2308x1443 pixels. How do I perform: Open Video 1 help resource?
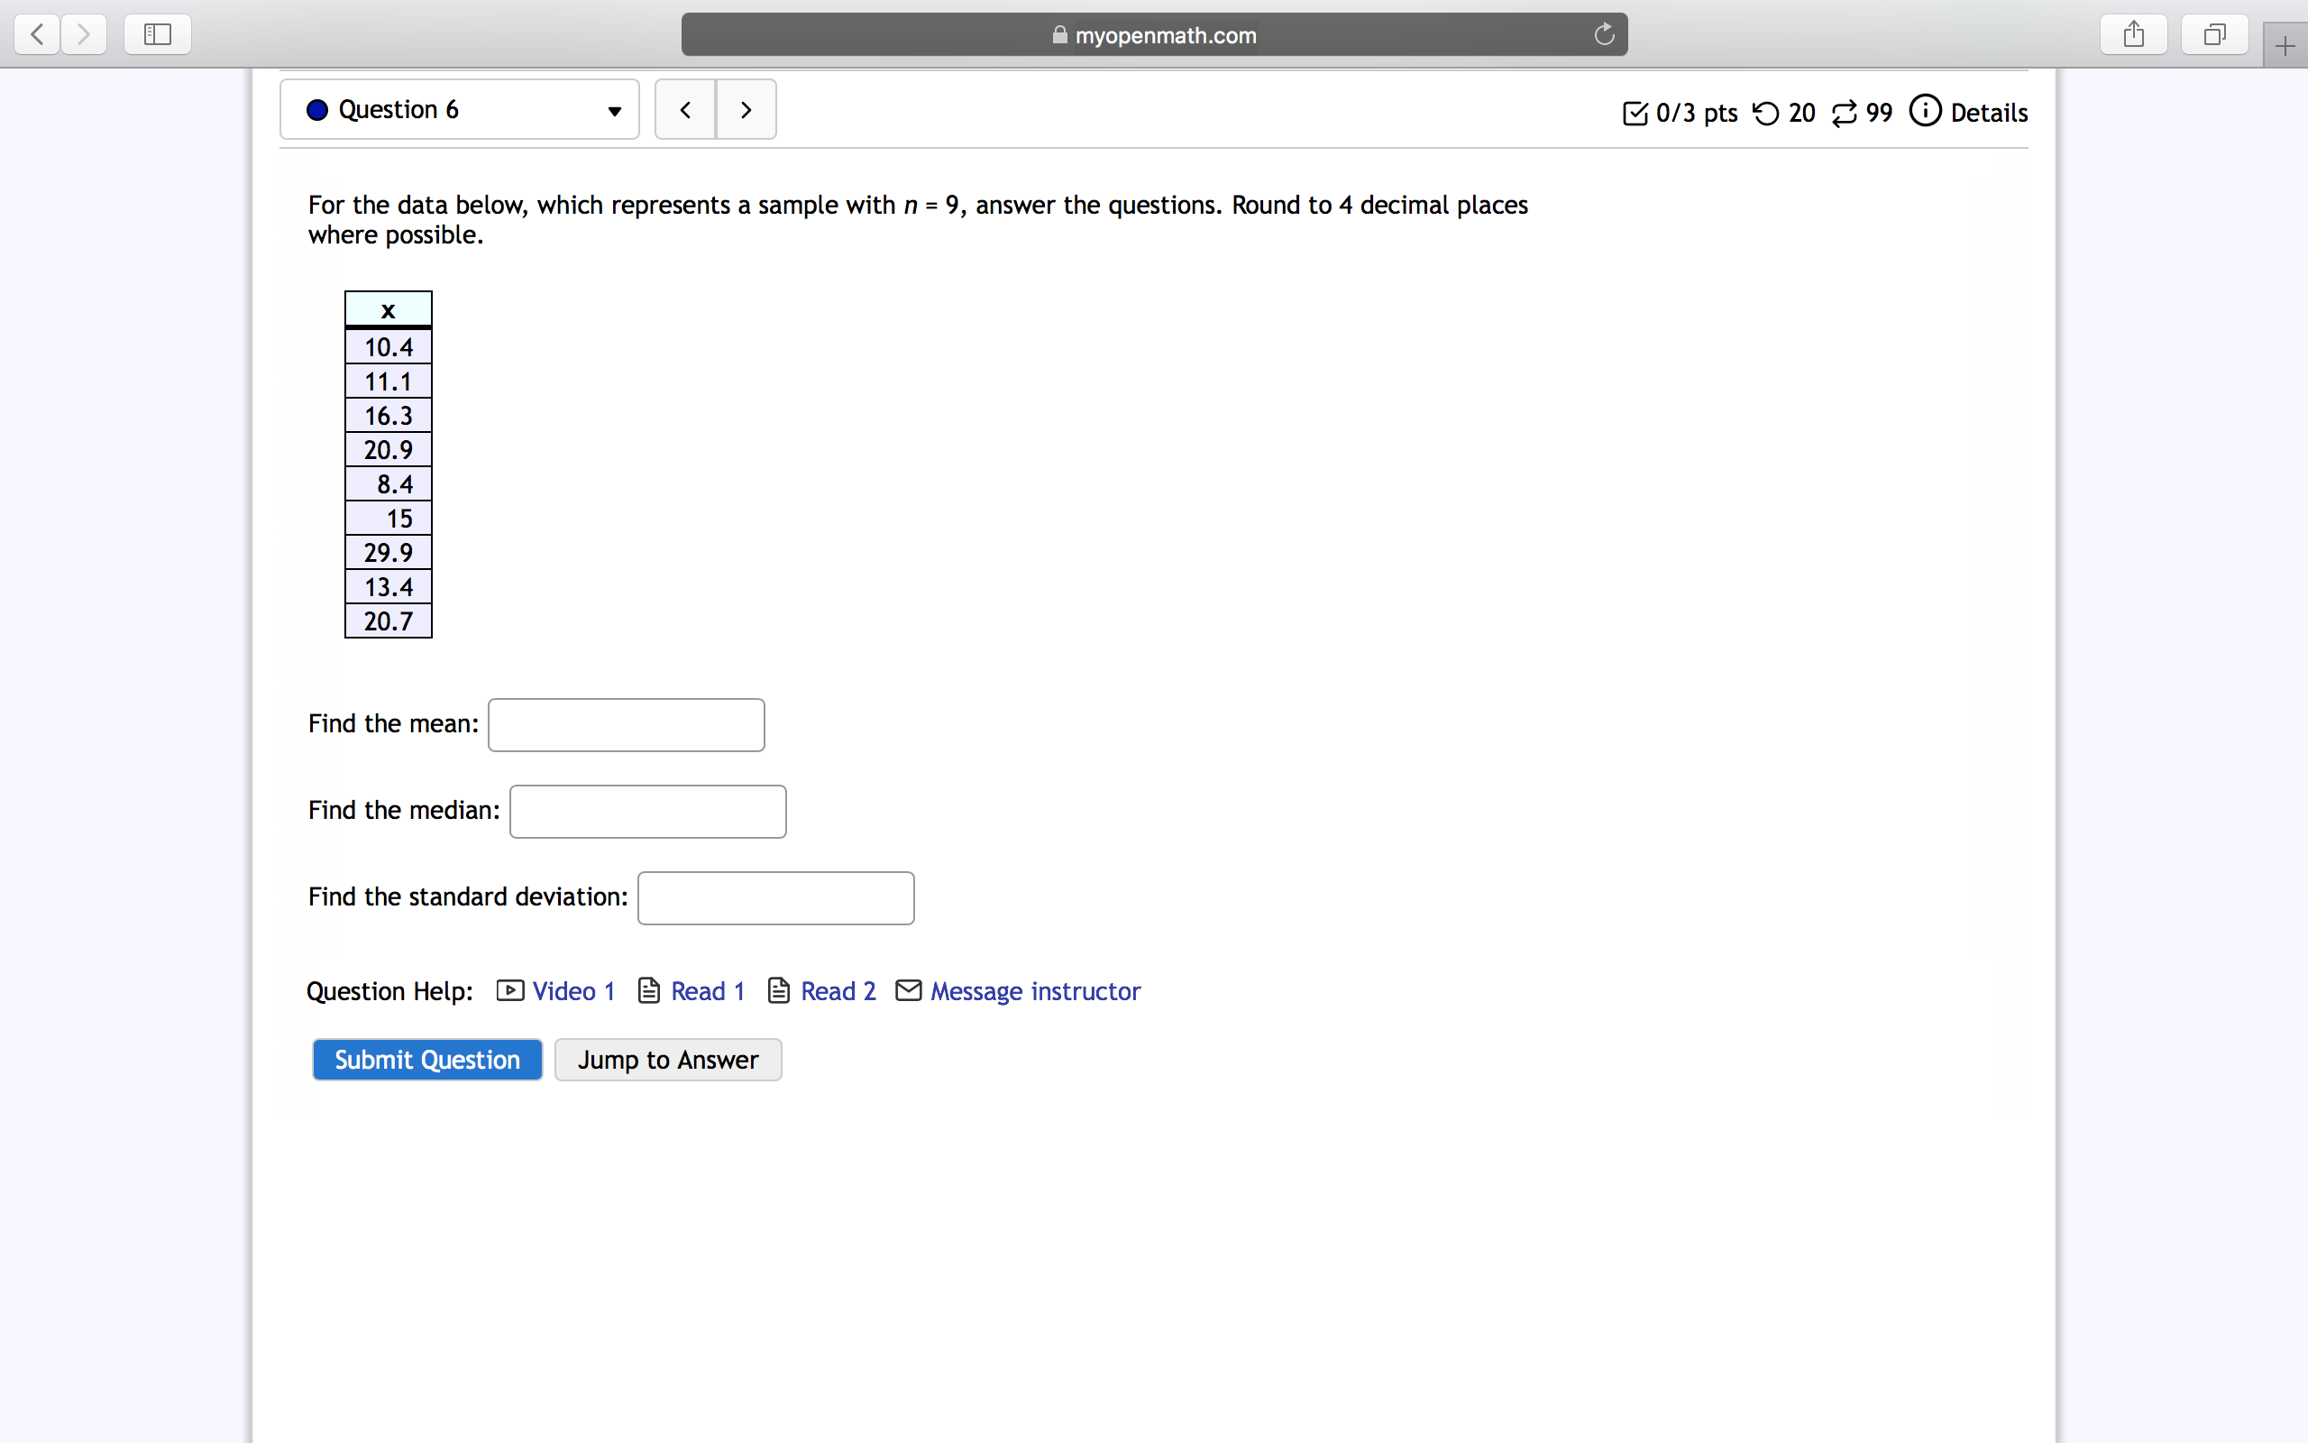point(511,990)
